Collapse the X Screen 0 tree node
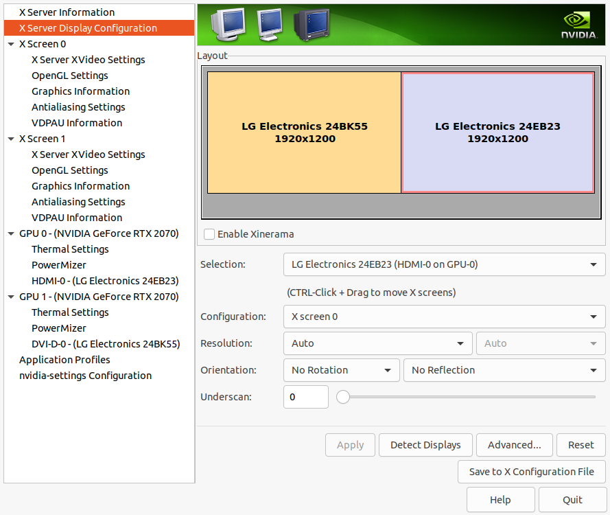 tap(11, 44)
